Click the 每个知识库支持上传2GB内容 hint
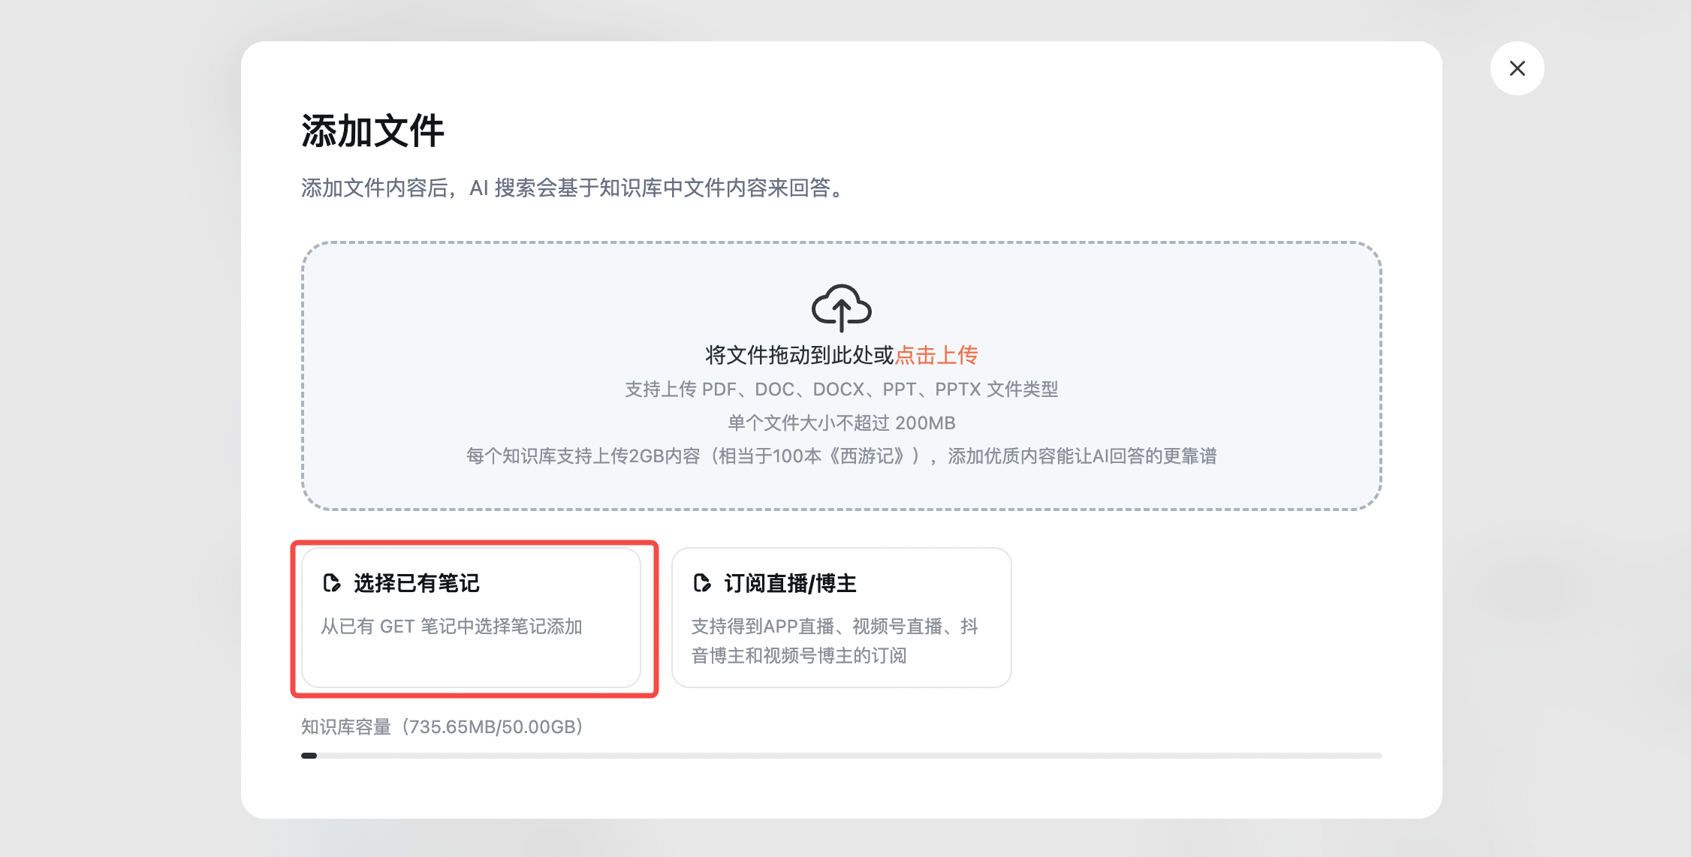 coord(583,456)
